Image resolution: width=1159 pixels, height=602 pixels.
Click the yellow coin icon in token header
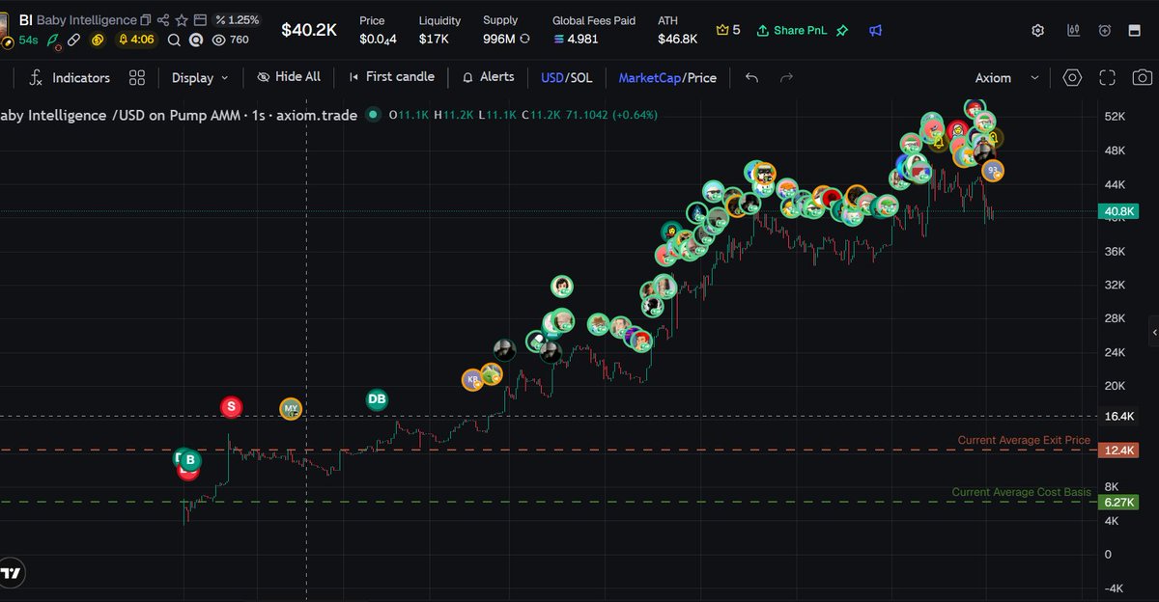coord(98,40)
